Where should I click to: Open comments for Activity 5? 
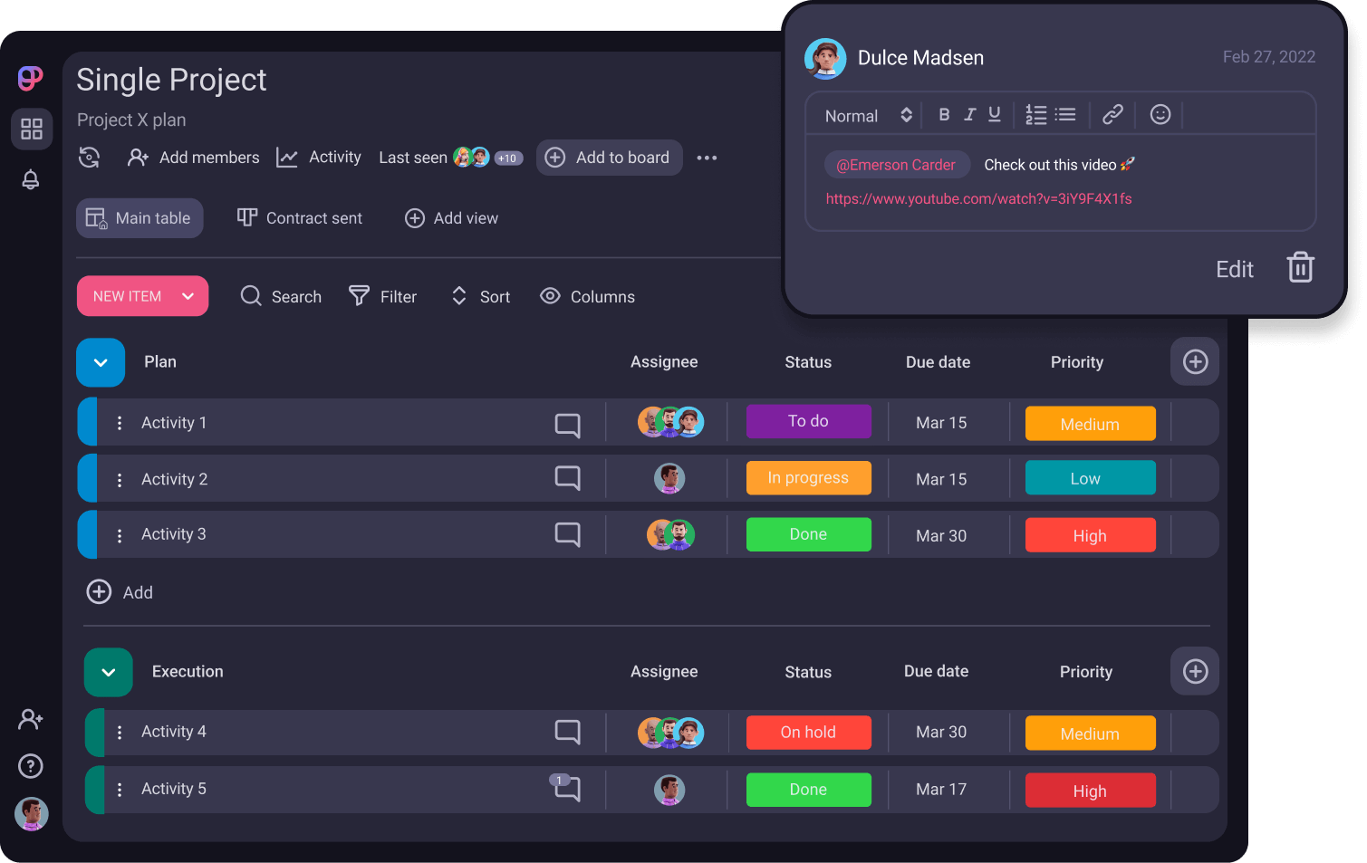(x=567, y=788)
